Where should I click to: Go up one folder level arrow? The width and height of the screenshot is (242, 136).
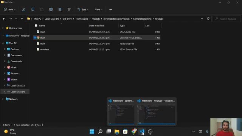[22, 19]
